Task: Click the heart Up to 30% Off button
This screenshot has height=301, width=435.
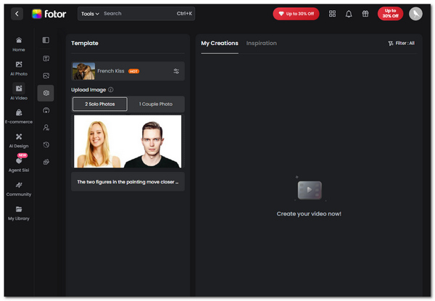Action: tap(296, 14)
